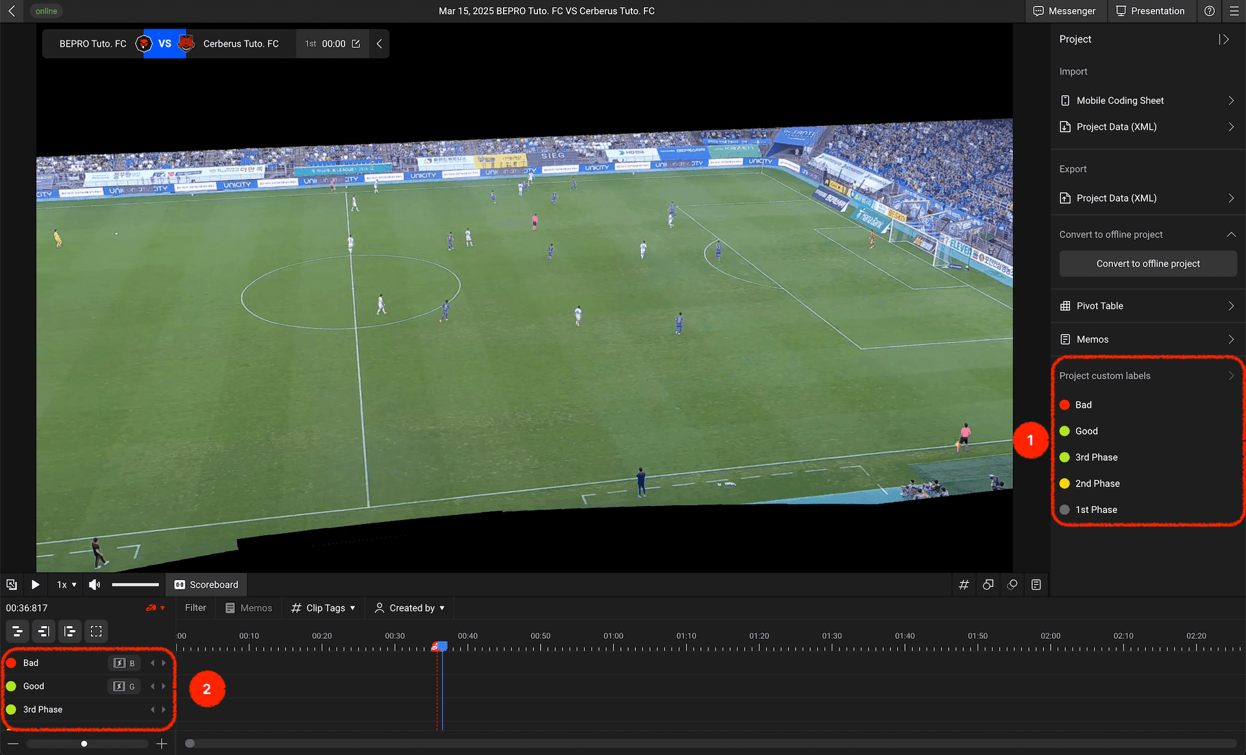
Task: Collapse the Convert to offline project section
Action: pos(1230,234)
